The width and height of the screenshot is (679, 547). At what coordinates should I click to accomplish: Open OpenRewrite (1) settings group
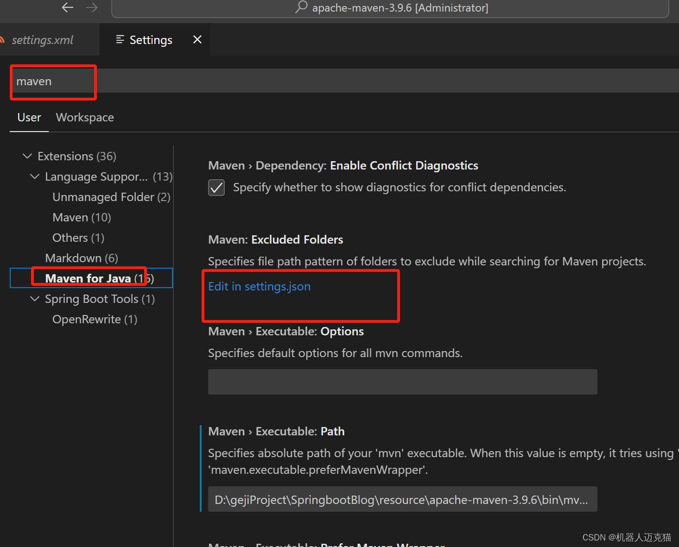pyautogui.click(x=95, y=320)
